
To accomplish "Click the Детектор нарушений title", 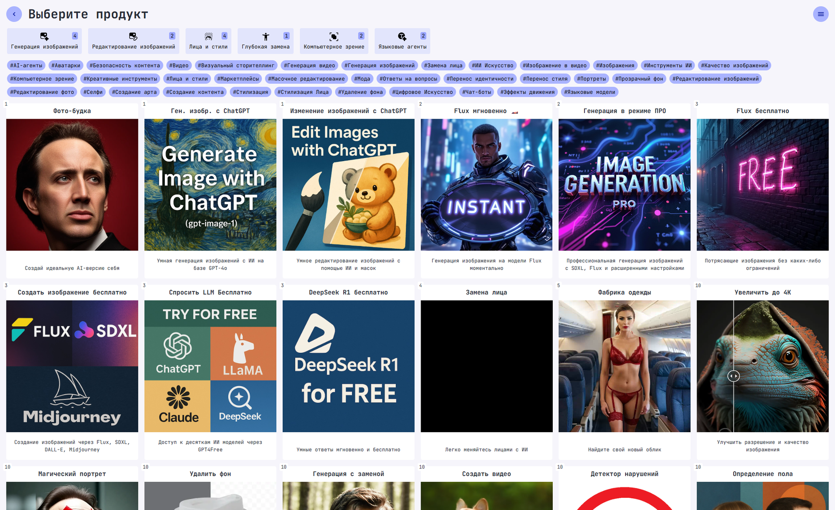I will coord(625,474).
